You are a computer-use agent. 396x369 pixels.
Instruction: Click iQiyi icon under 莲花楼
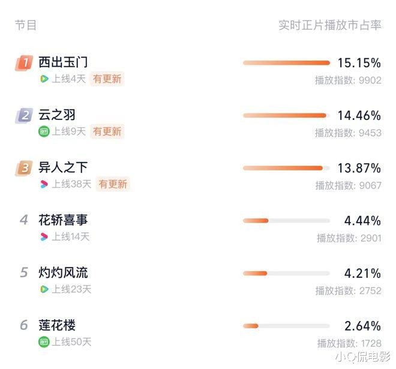point(44,342)
